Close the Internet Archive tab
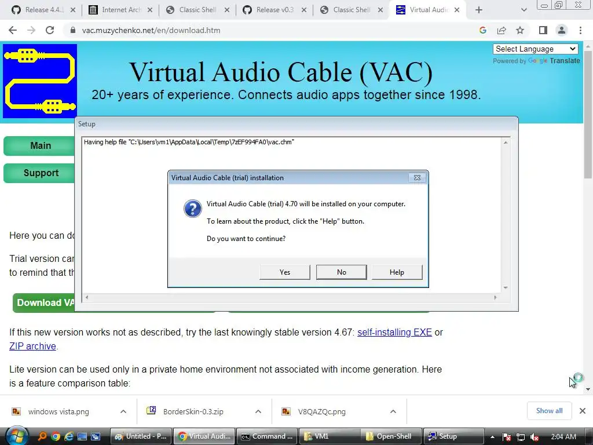This screenshot has height=445, width=593. point(150,10)
